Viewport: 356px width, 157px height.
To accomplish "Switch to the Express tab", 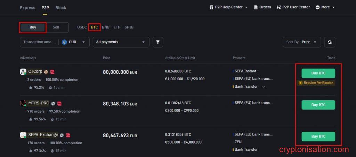I will 27,8.
